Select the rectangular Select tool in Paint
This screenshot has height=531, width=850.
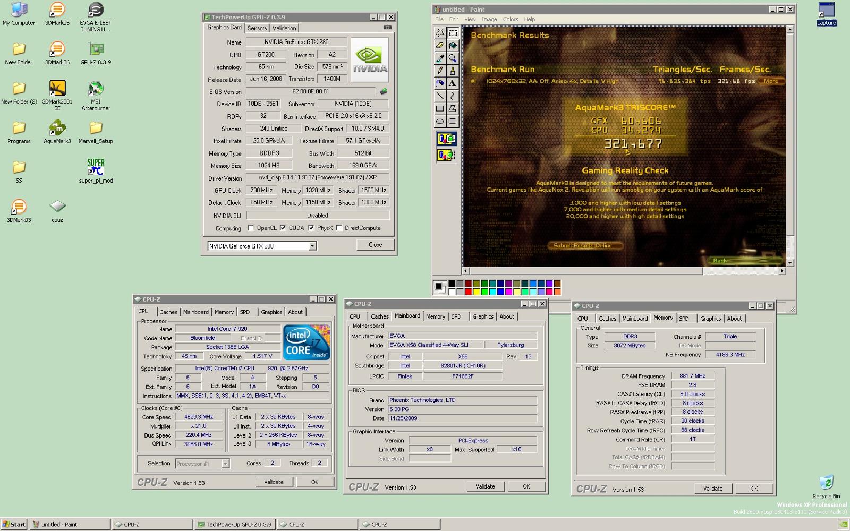(x=453, y=33)
